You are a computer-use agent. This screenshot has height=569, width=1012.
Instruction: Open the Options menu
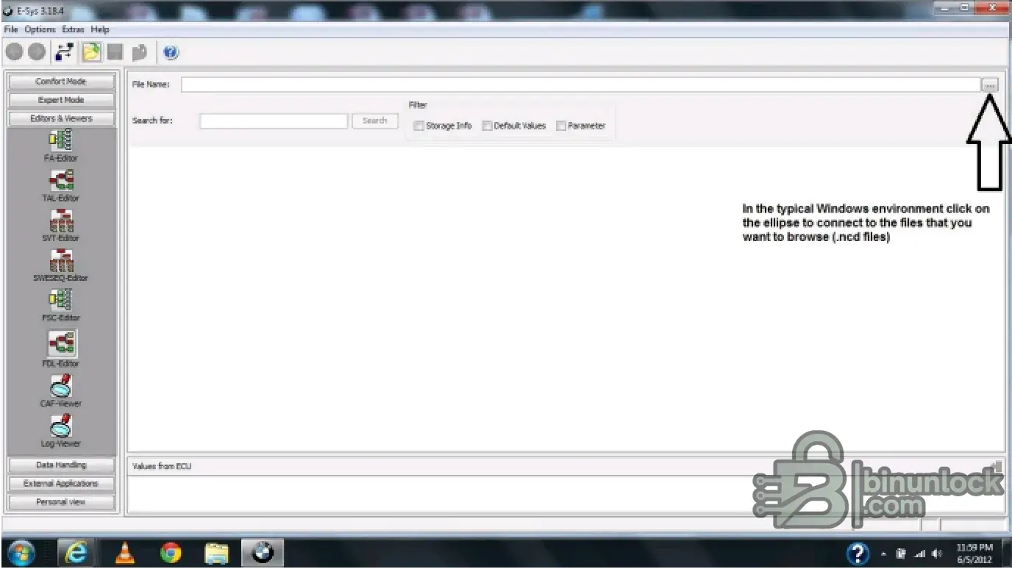click(40, 29)
